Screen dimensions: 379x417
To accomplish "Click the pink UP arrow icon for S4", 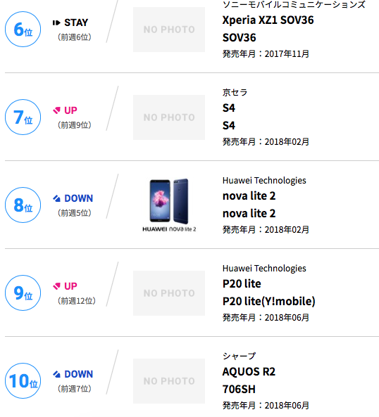I will pos(57,110).
